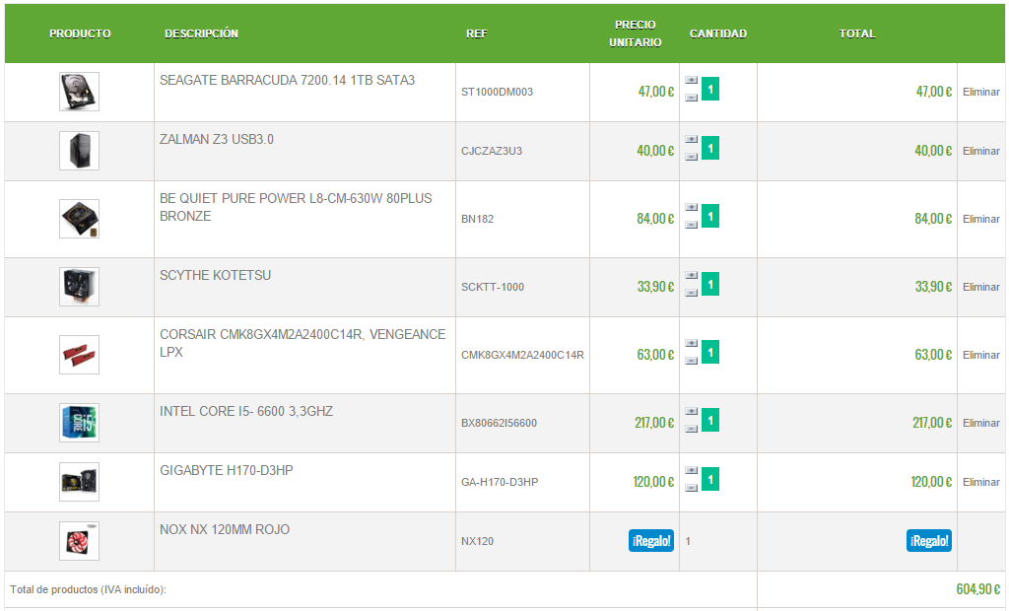This screenshot has height=611, width=1009.
Task: Open Gigabyte motherboard thumbnail
Action: (x=79, y=482)
